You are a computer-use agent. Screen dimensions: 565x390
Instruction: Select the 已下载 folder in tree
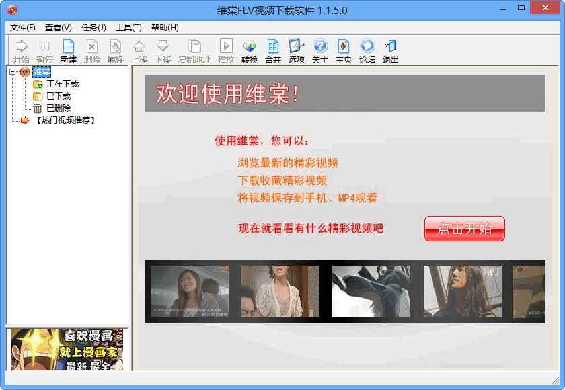(58, 96)
